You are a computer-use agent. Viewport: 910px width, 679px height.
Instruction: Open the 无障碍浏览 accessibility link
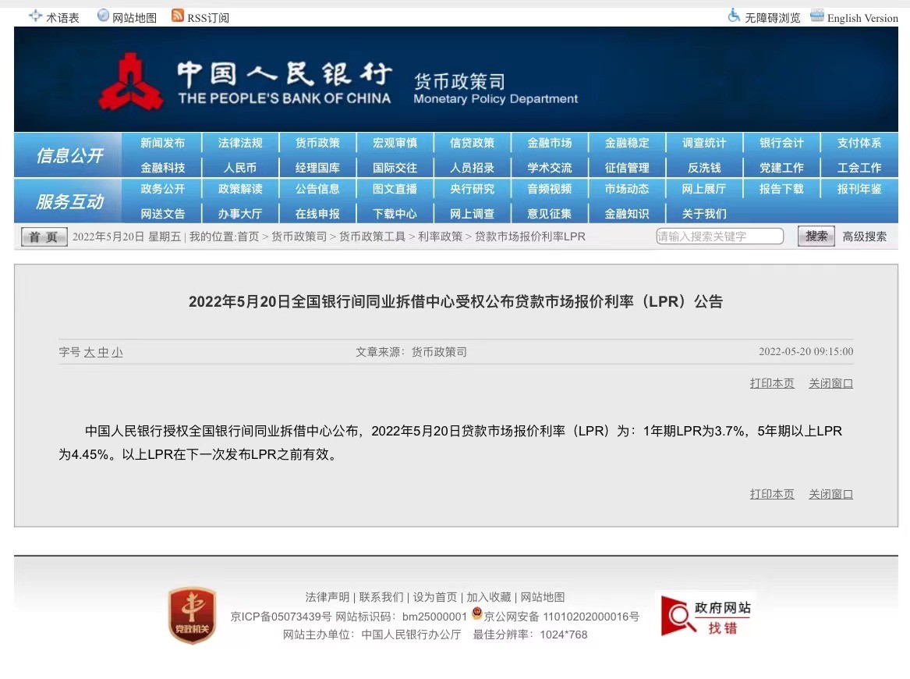pos(773,18)
